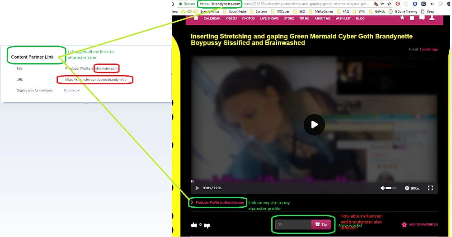The height and width of the screenshot is (237, 452).
Task: Open the user profile icon in header
Action: pos(432,18)
